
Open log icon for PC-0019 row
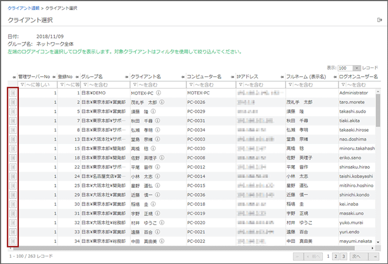[x=13, y=213]
